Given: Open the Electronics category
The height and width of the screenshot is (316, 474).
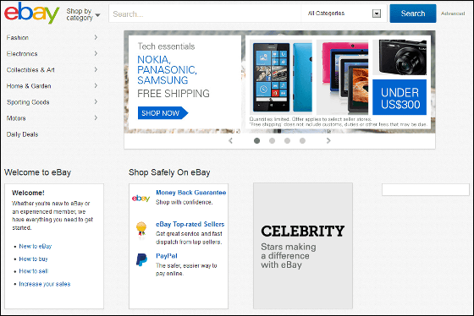Looking at the screenshot, I should click(x=22, y=54).
